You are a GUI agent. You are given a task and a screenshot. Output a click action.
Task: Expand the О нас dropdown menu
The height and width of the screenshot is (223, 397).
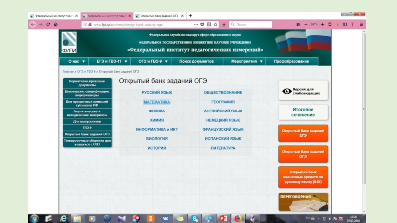click(77, 61)
